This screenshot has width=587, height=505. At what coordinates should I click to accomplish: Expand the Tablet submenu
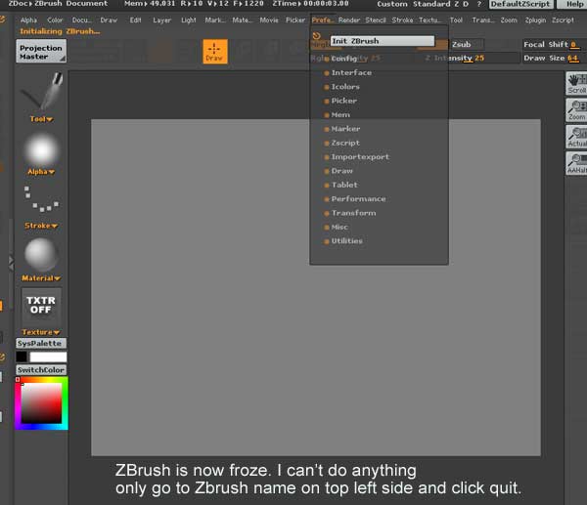pos(341,185)
